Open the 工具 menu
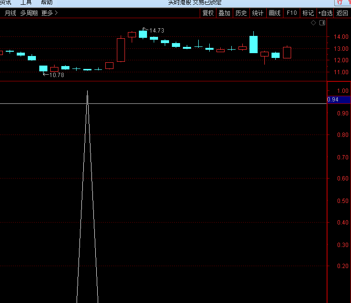This screenshot has height=303, width=351. (x=26, y=2)
